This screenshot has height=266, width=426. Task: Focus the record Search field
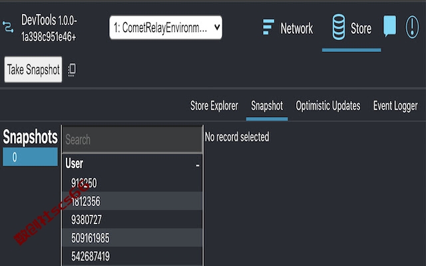point(132,140)
